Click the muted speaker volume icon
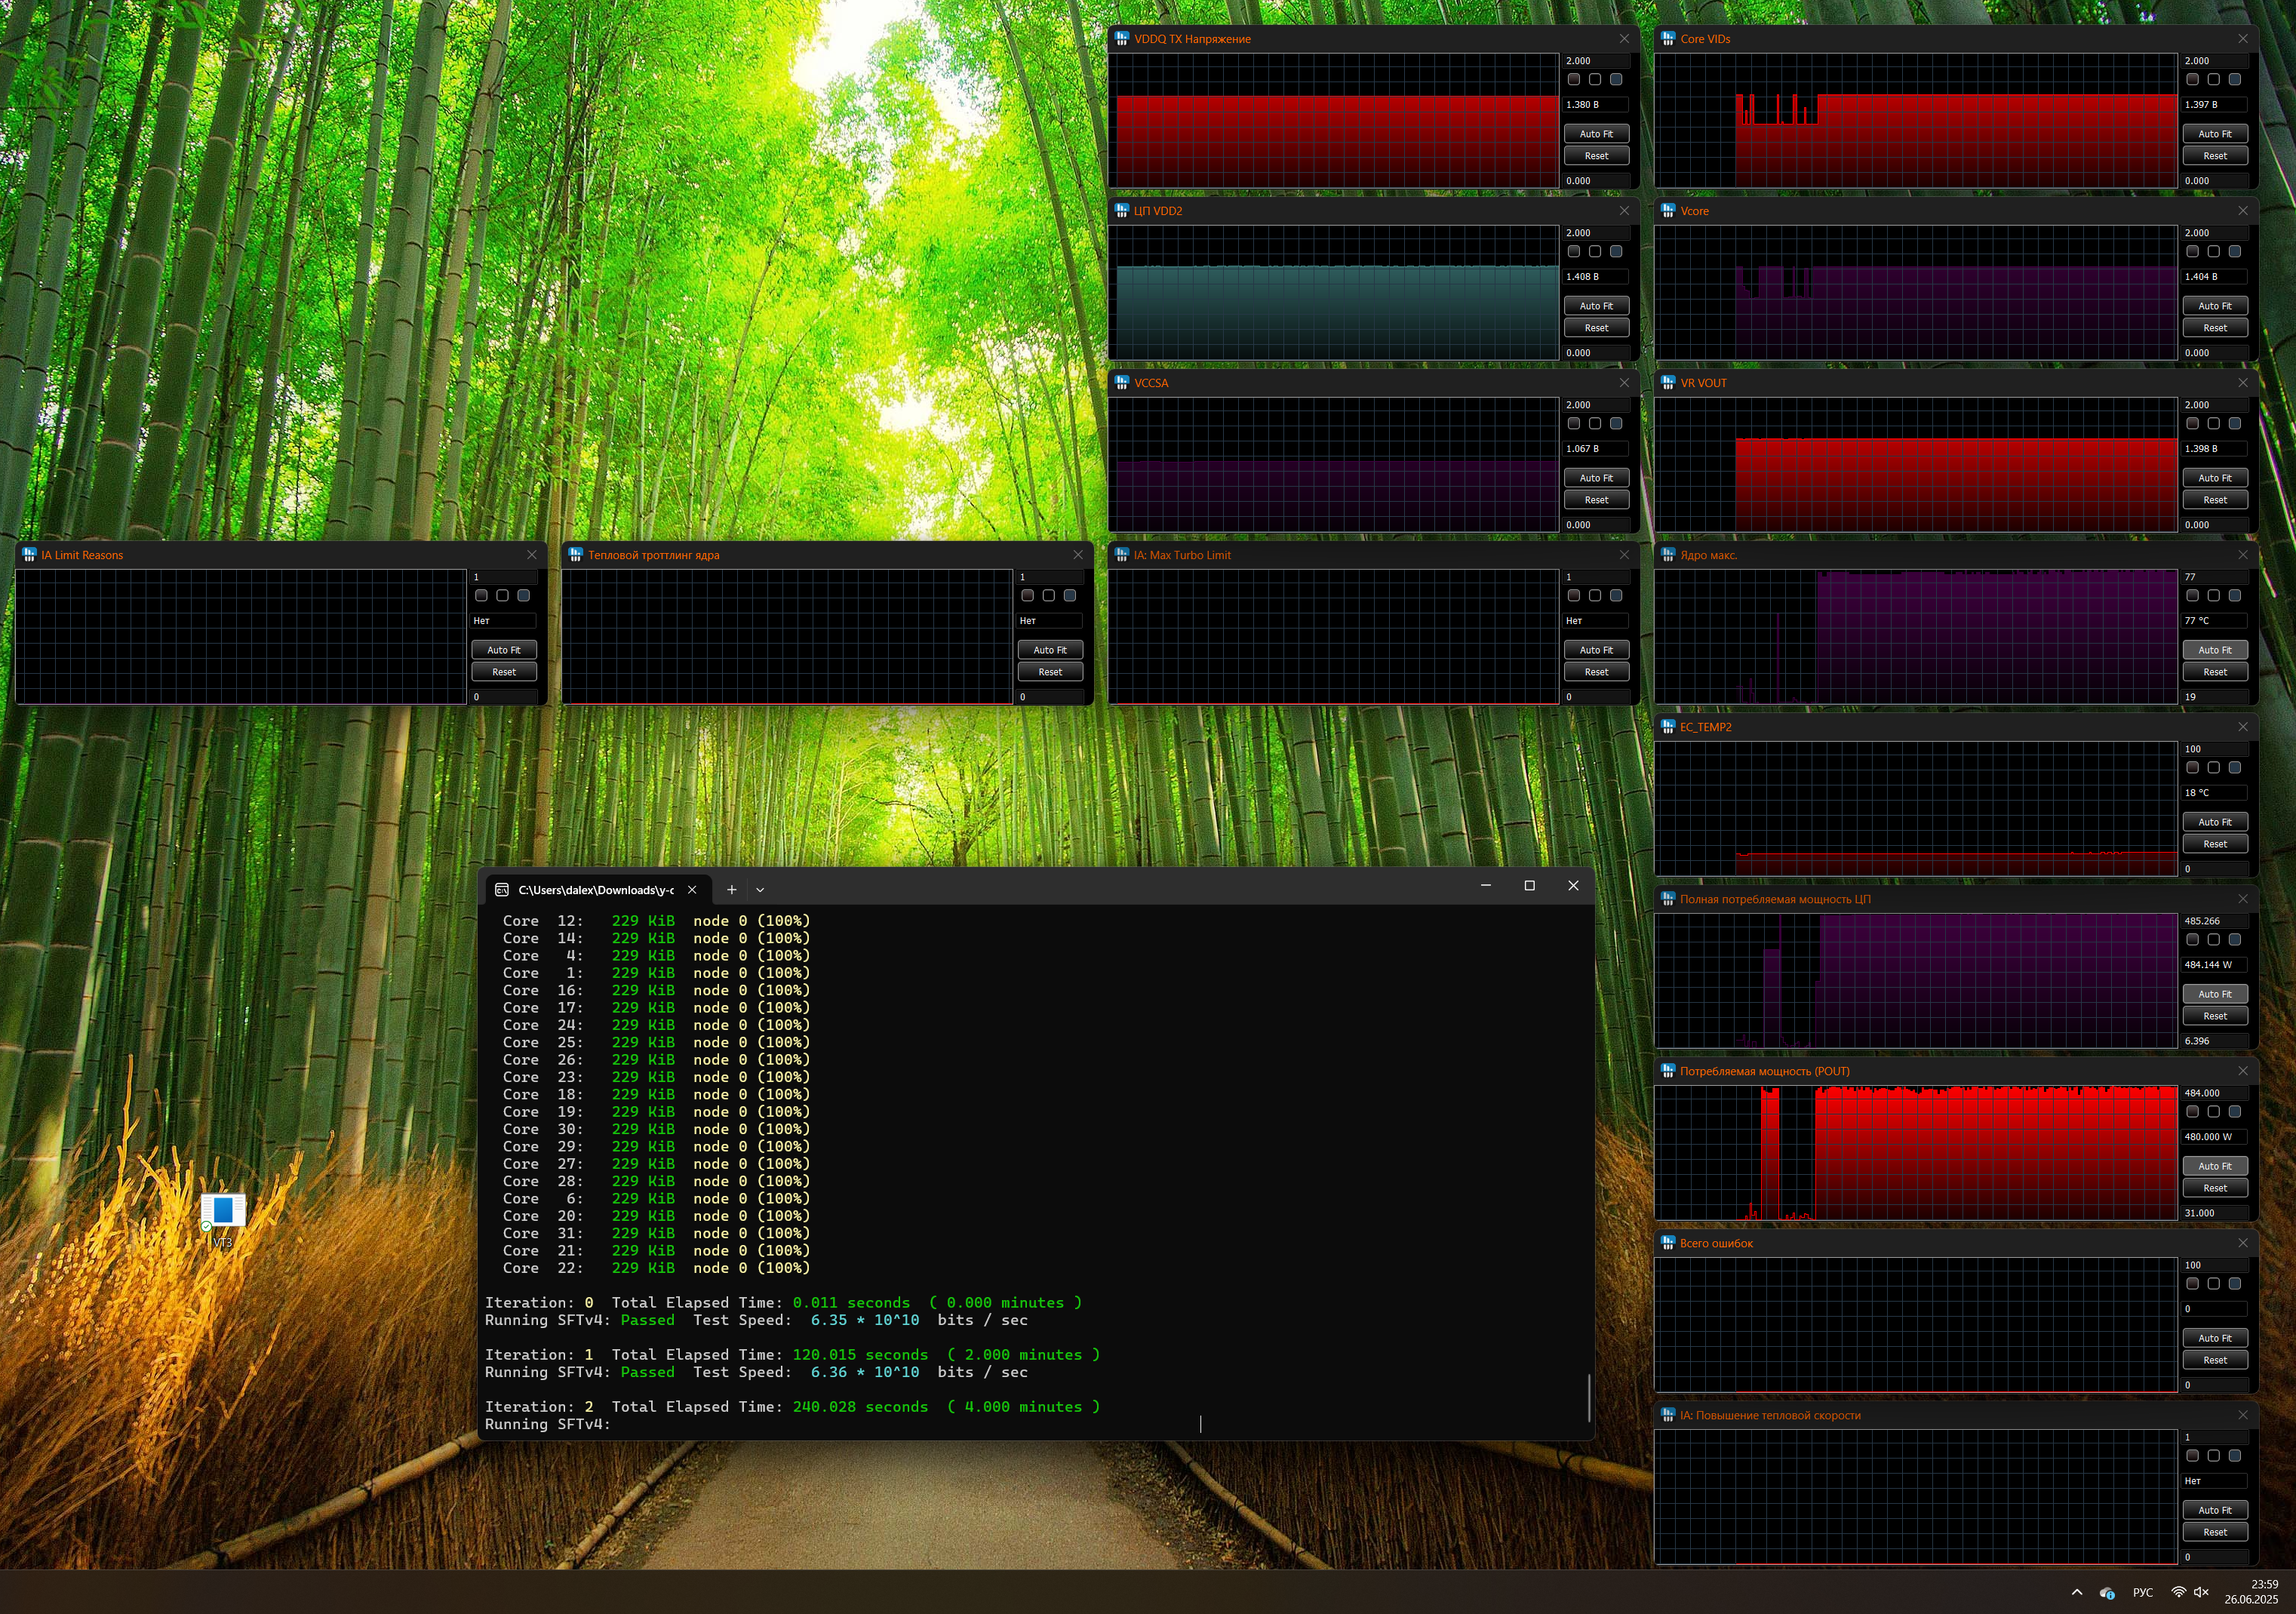 2201,1592
